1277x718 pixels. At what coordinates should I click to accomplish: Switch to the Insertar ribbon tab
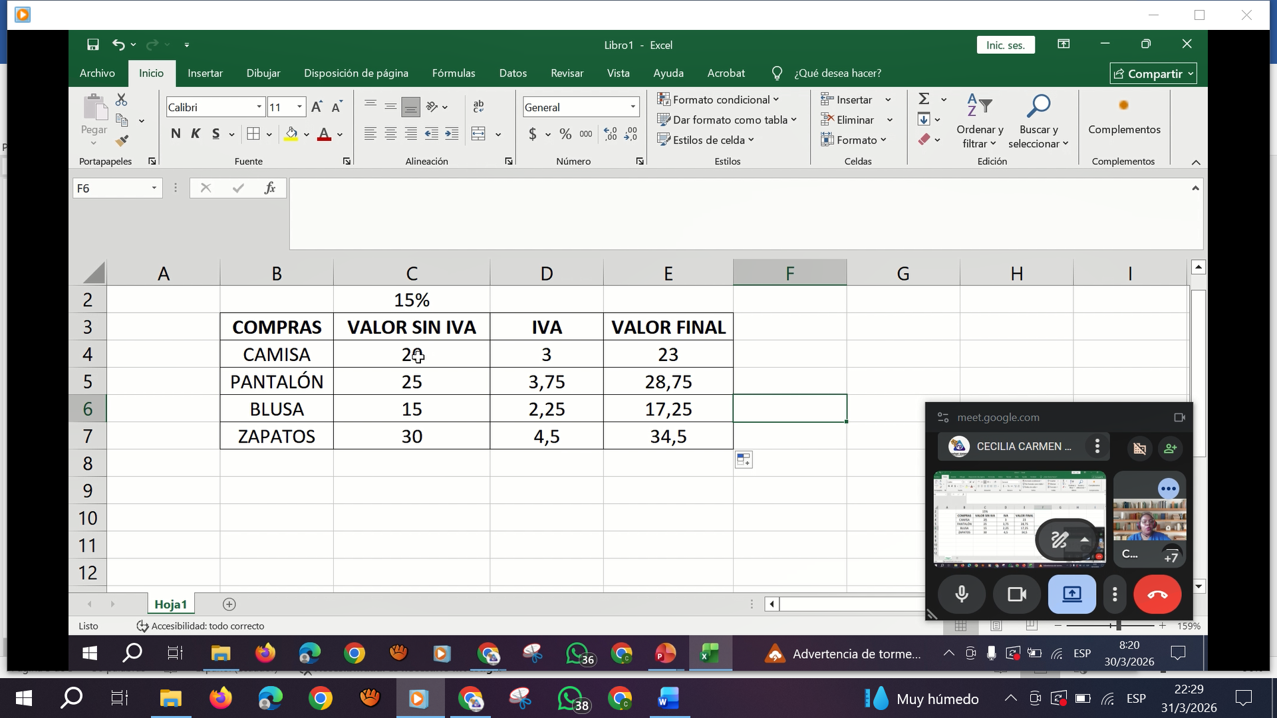click(x=205, y=73)
